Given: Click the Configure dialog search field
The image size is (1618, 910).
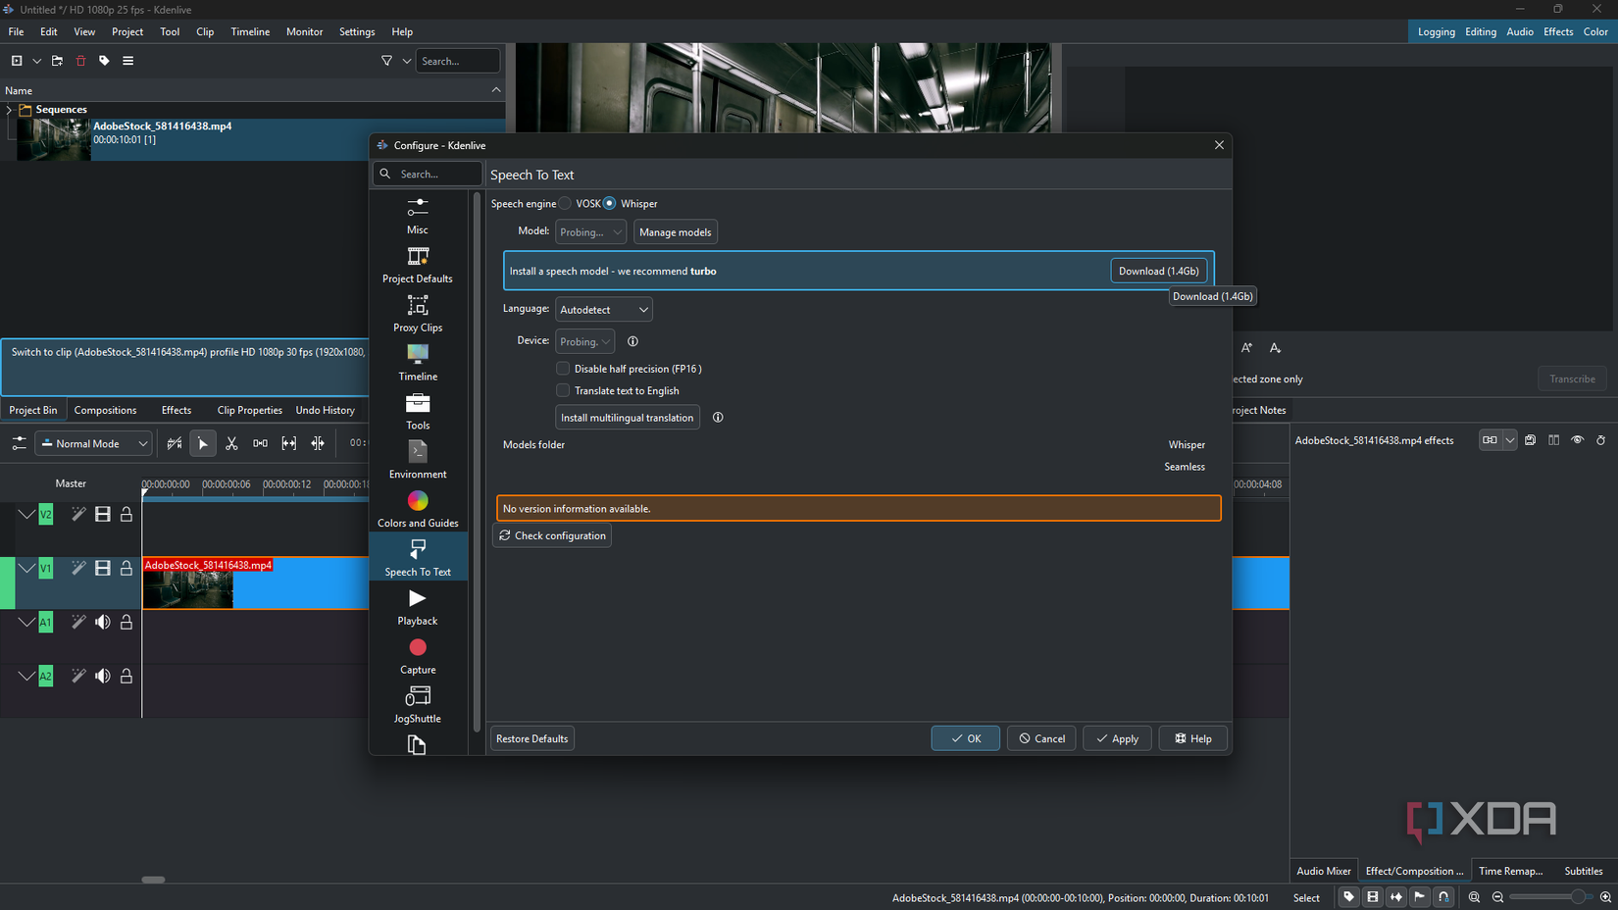Looking at the screenshot, I should click(x=428, y=174).
